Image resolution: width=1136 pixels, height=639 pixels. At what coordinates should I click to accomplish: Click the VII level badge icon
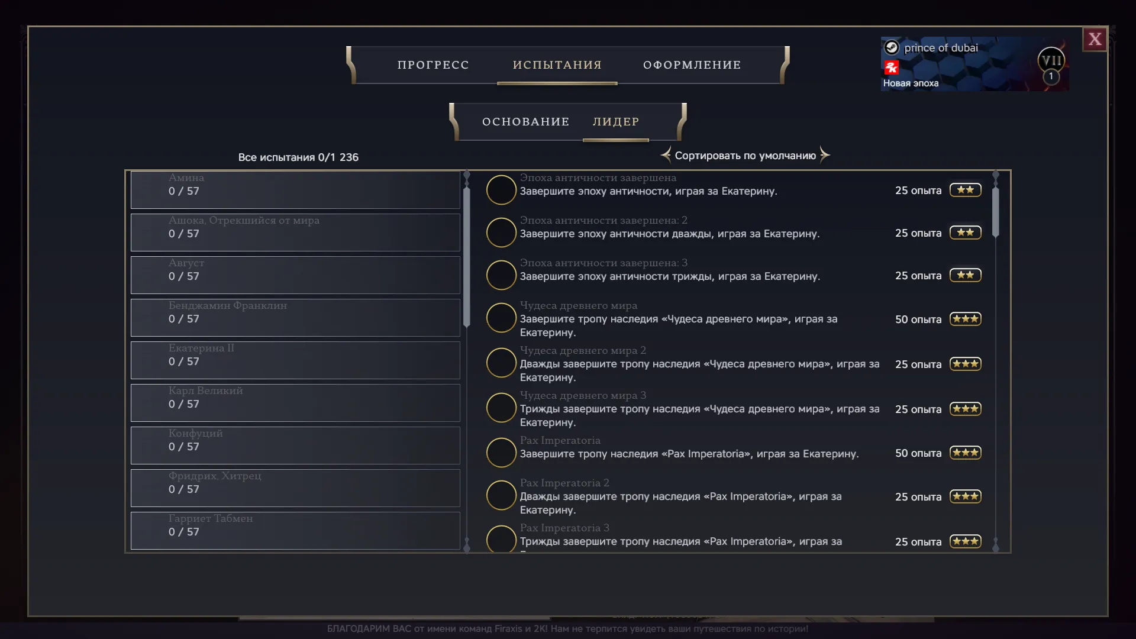tap(1051, 60)
